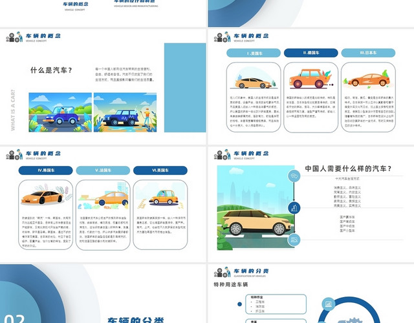
Task: Click the large 02 section number
Action: (14, 318)
